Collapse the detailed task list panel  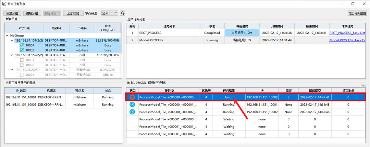pyautogui.click(x=363, y=86)
